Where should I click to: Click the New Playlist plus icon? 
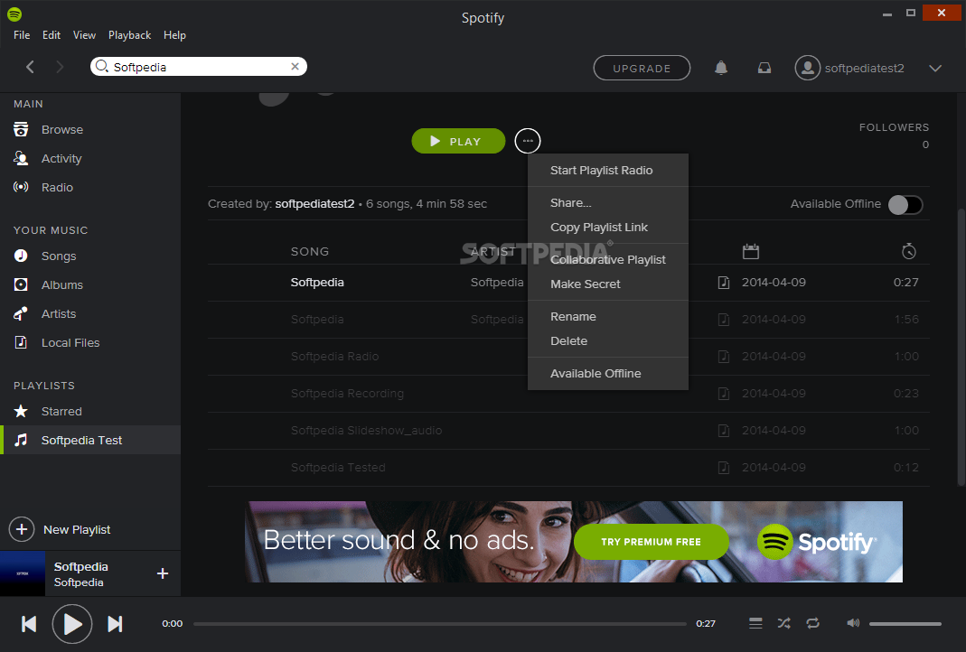(x=22, y=529)
